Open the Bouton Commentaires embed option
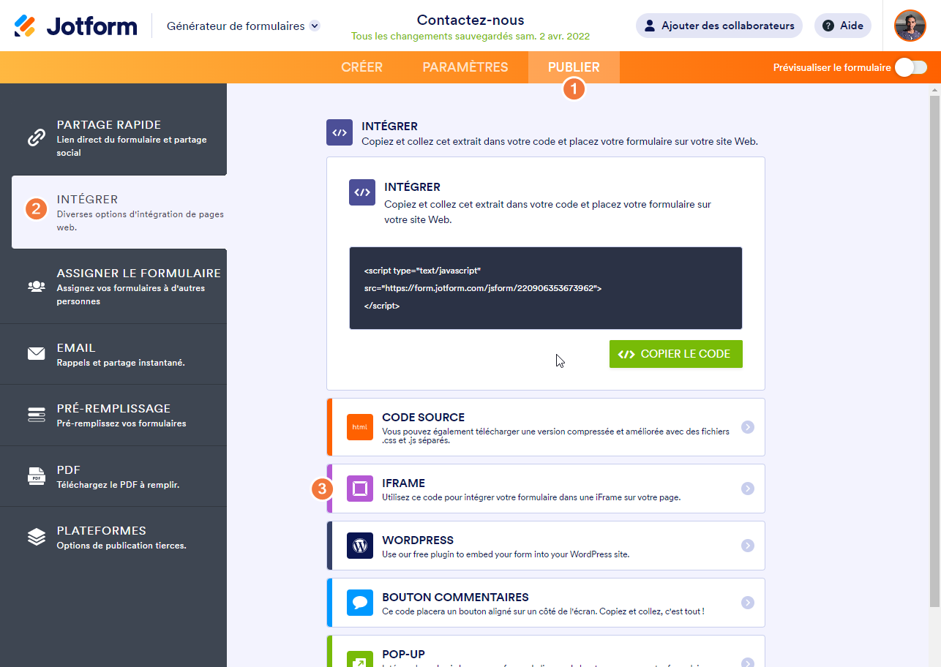This screenshot has width=941, height=667. 546,603
